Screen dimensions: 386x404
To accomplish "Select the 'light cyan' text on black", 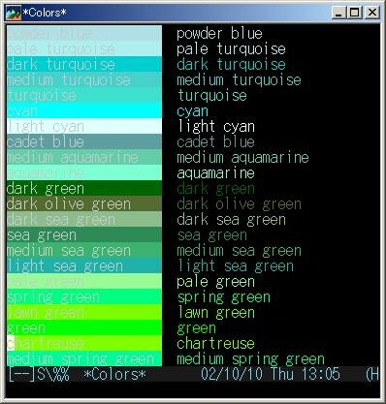I will tap(216, 127).
